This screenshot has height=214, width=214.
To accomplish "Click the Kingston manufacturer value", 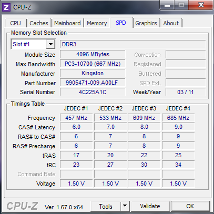I will pos(93,73).
